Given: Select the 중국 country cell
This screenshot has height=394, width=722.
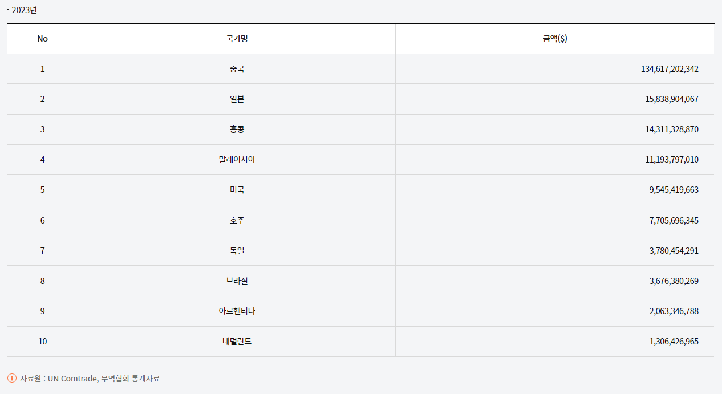Looking at the screenshot, I should coord(237,69).
